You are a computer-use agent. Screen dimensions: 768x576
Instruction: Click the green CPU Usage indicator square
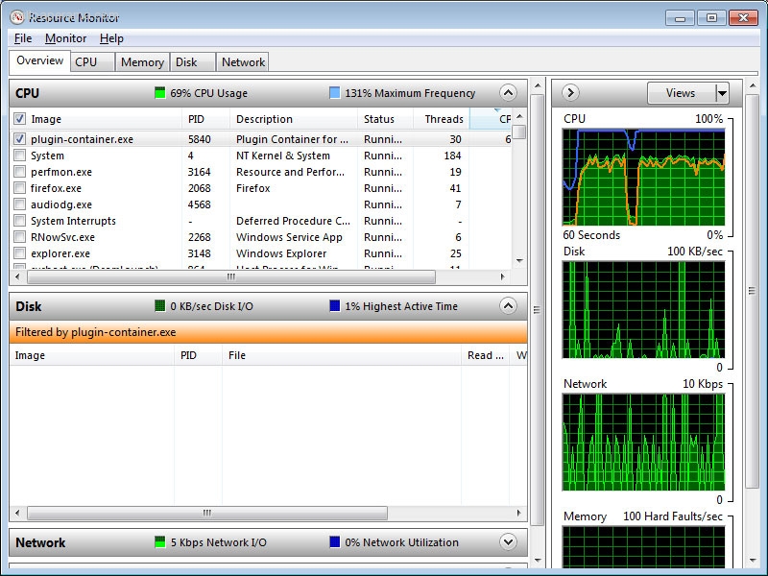coord(159,93)
